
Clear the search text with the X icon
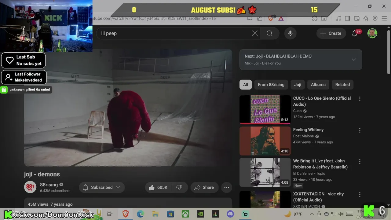[x=255, y=33]
